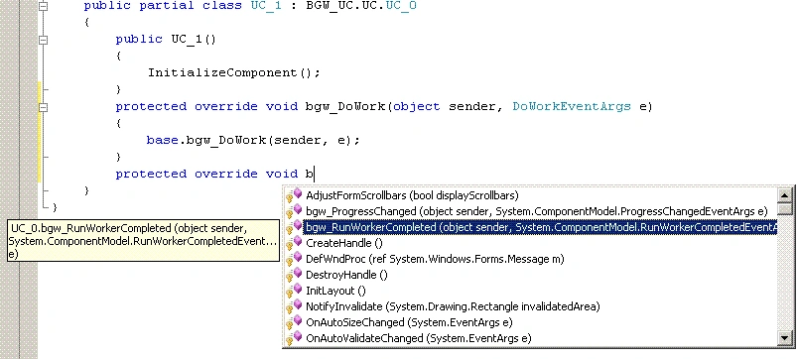Collapse the UC_1() constructor outline node
798x359 pixels.
tap(44, 40)
